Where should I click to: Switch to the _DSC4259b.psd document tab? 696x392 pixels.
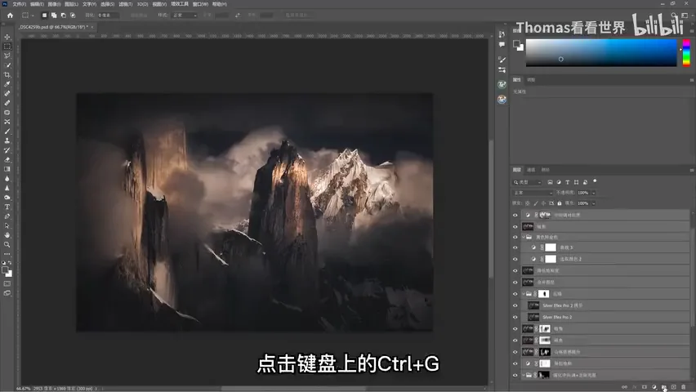52,27
